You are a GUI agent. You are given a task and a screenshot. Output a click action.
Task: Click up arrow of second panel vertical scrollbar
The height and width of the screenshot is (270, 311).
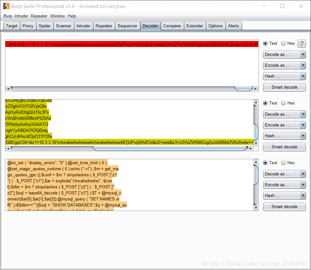[x=256, y=102]
